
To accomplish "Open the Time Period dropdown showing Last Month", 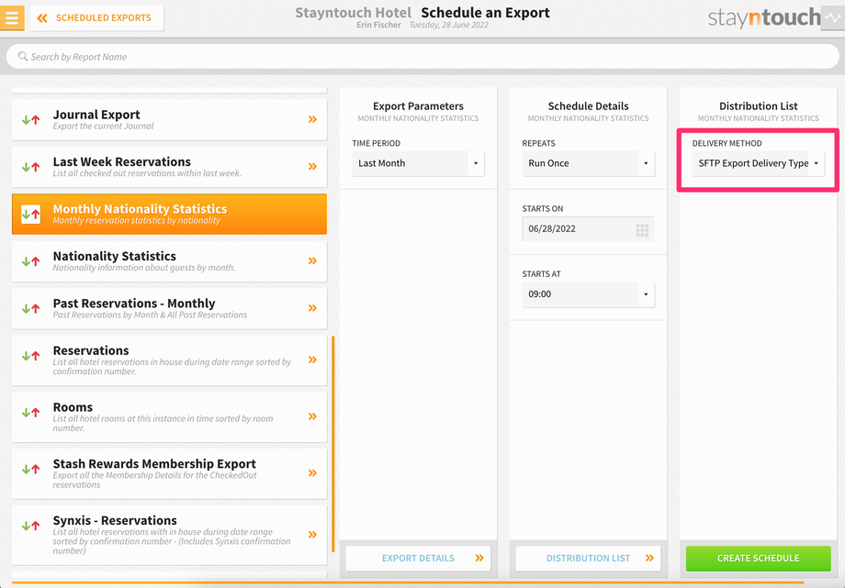I will point(418,163).
